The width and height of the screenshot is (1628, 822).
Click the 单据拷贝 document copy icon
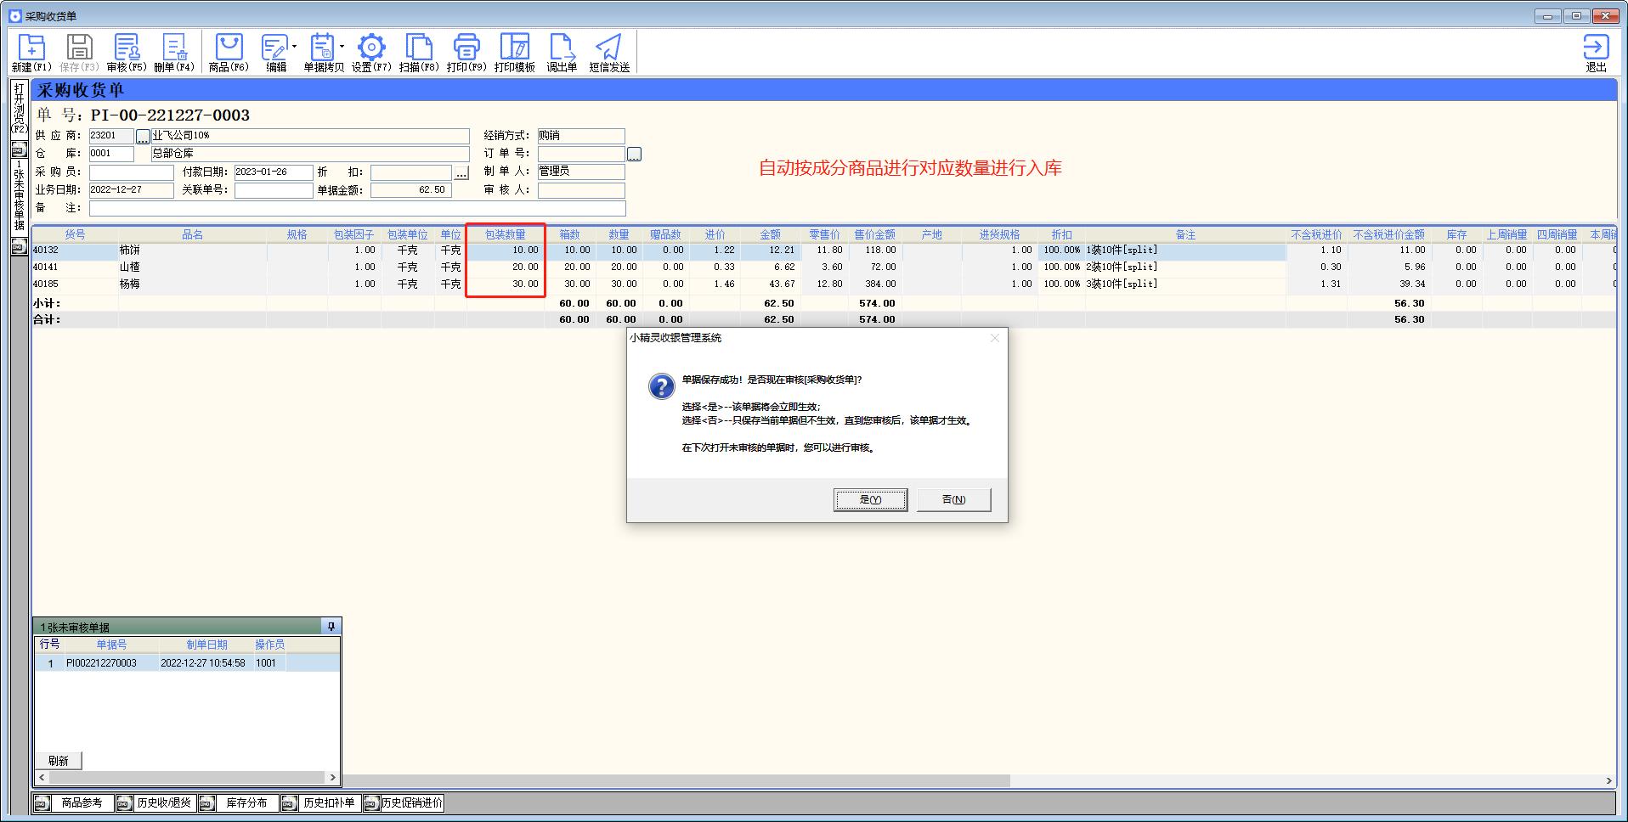tap(323, 53)
